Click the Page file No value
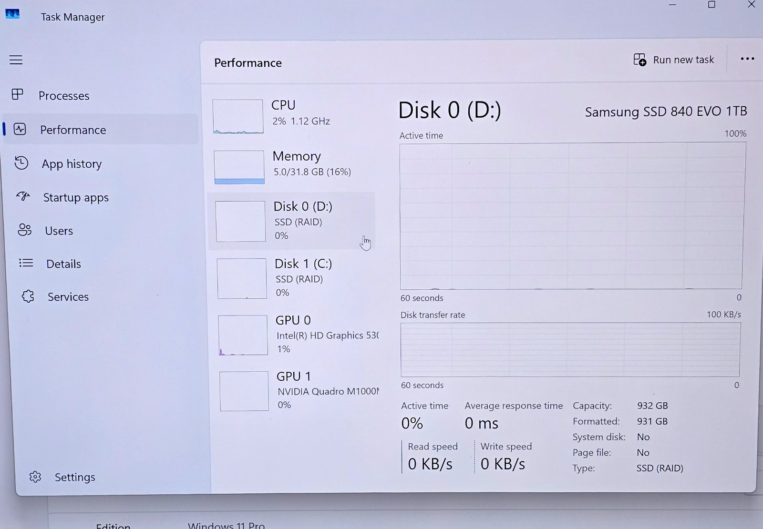Viewport: 763px width, 529px height. (x=643, y=453)
